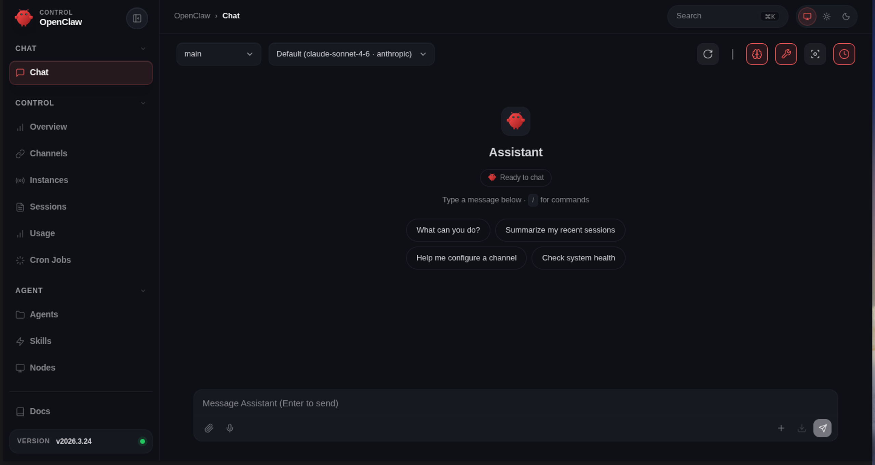Screen dimensions: 875x465
Task: Click the 'What can you do?' suggestion
Action: [448, 230]
